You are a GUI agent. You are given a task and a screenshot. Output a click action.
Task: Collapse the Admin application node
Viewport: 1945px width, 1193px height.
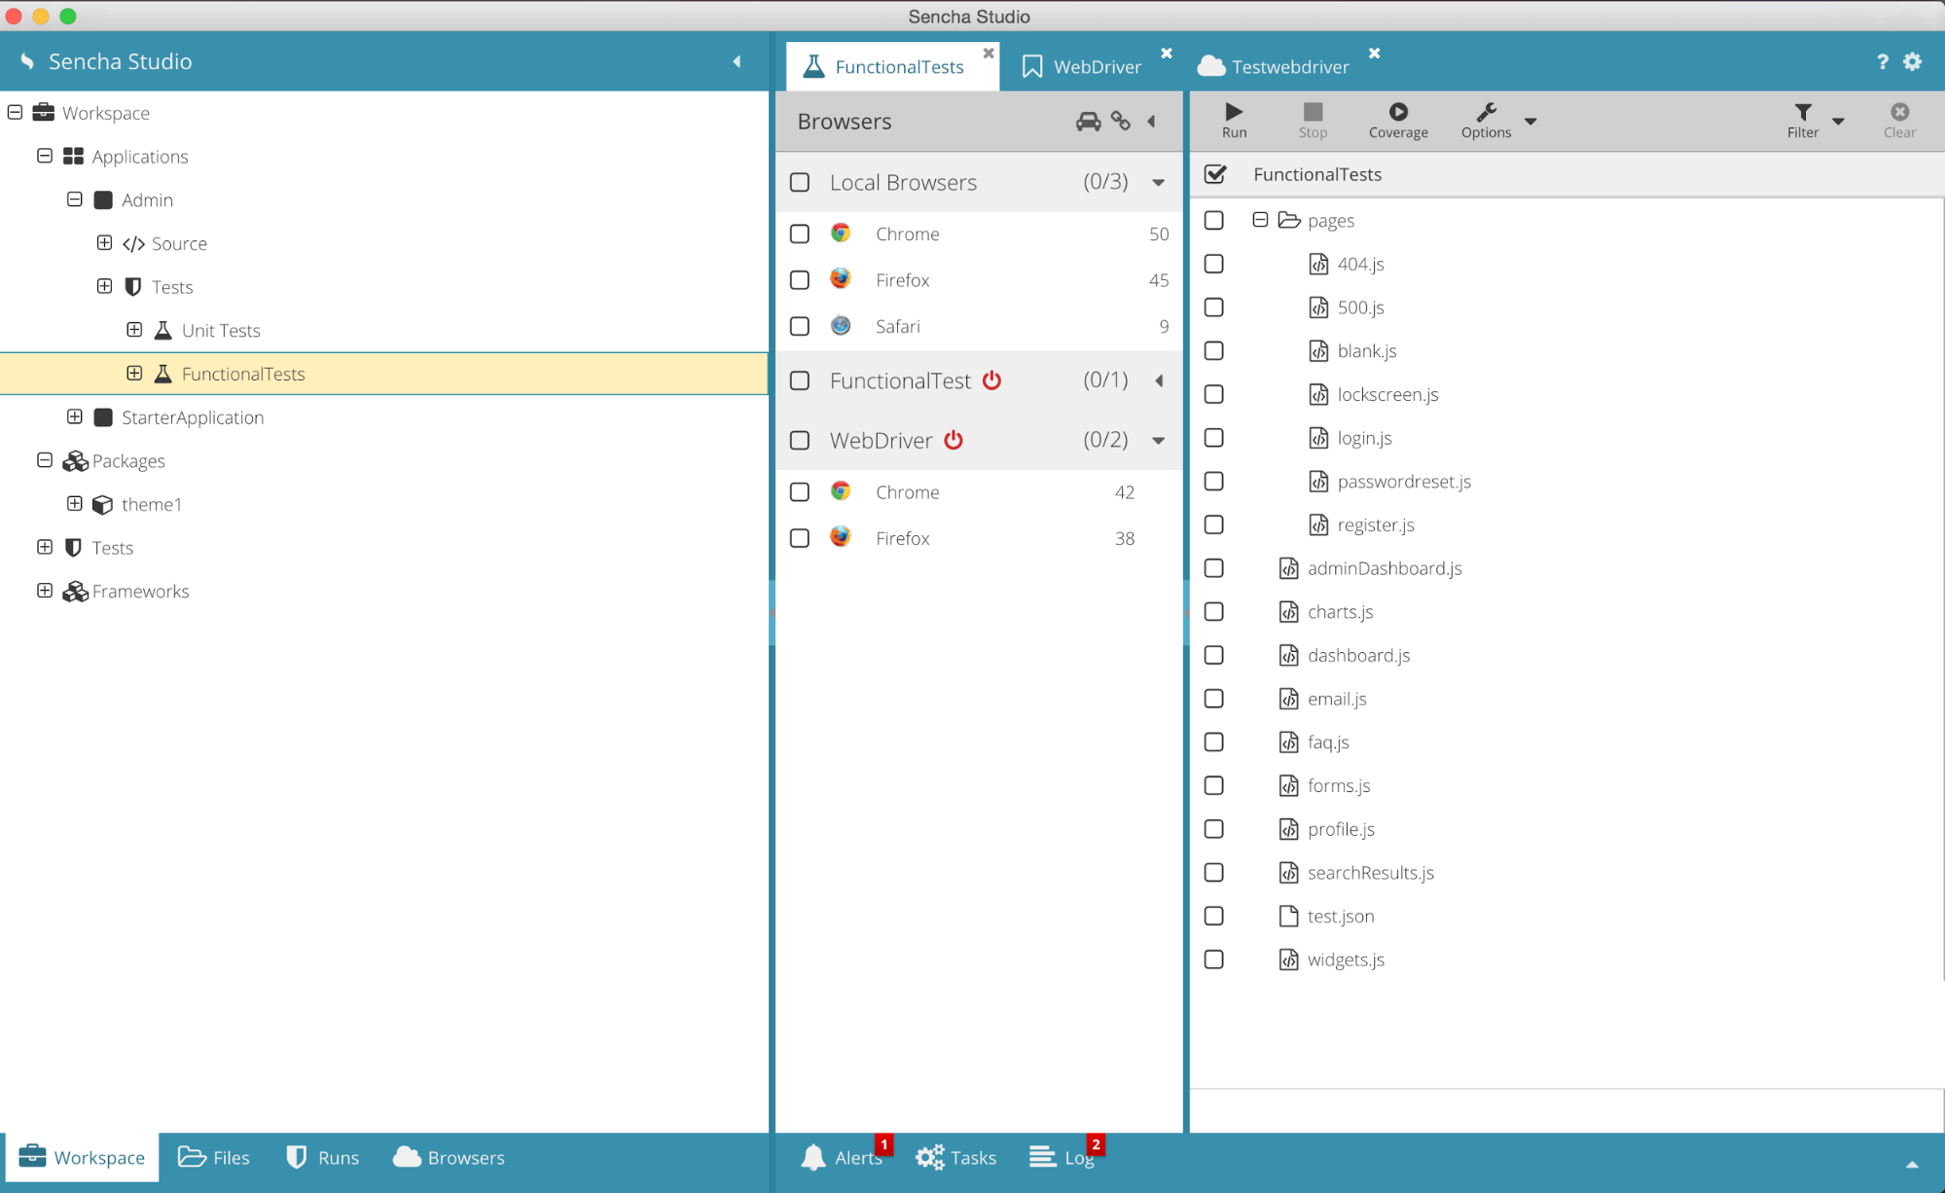75,199
